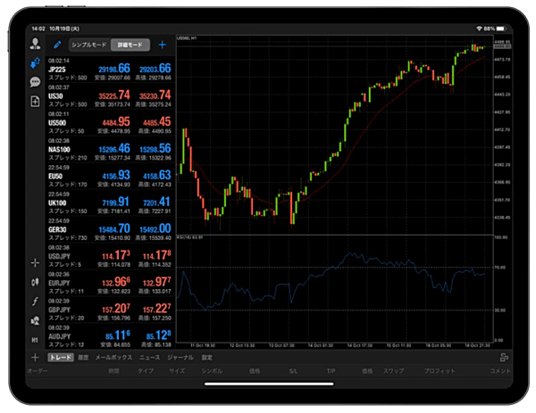Tap JP225 ask price 29203.66

(155, 69)
